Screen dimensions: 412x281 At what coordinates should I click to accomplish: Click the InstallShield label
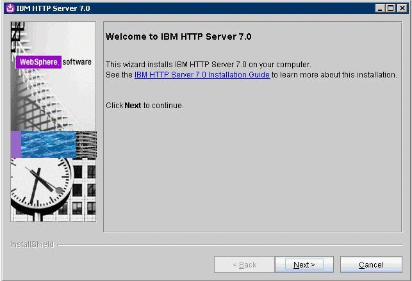[32, 245]
